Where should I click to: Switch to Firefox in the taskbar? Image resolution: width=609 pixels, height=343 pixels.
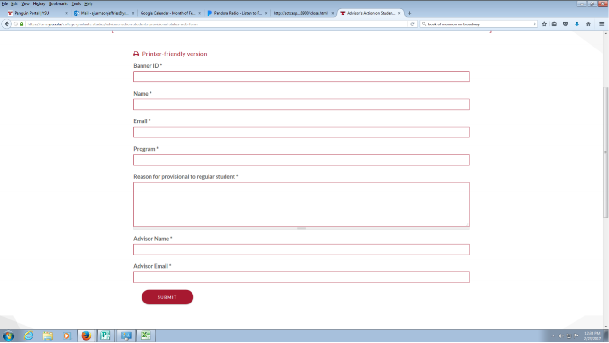[86, 335]
